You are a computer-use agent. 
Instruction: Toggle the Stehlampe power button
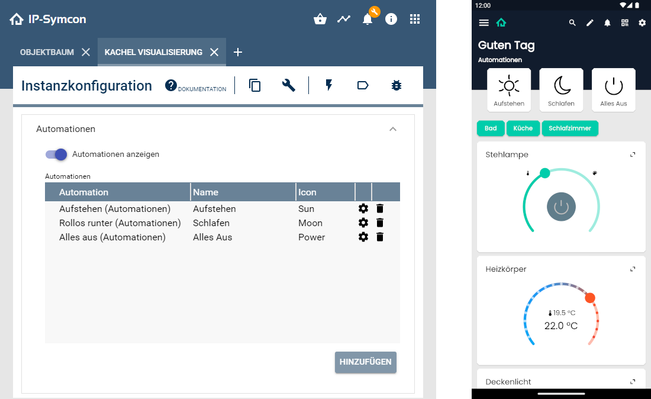[560, 207]
